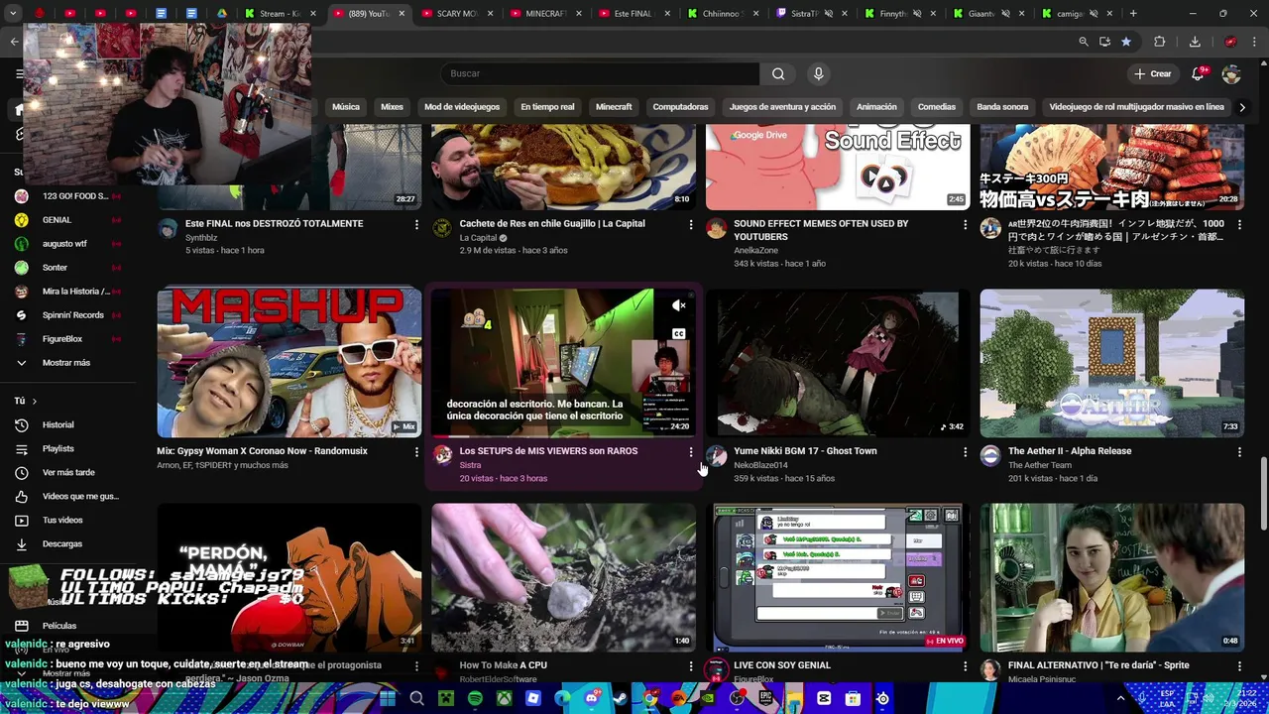1269x714 pixels.
Task: Bookmark this page with the star icon
Action: pos(1126,42)
